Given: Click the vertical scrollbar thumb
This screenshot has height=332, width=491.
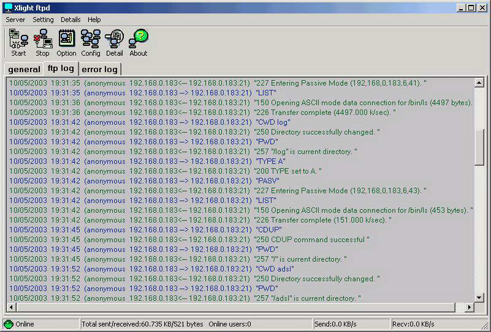Looking at the screenshot, I should (479, 147).
